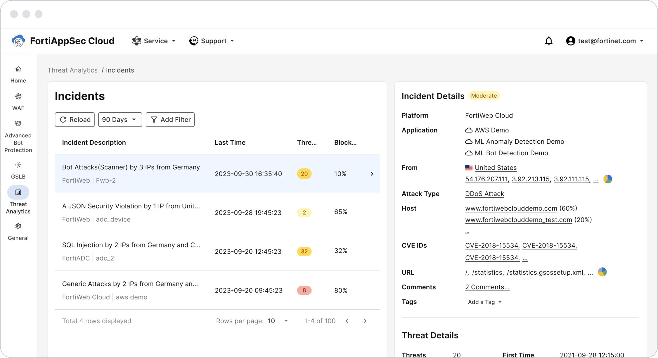658x358 pixels.
Task: Open the 2 Comments link
Action: [487, 287]
